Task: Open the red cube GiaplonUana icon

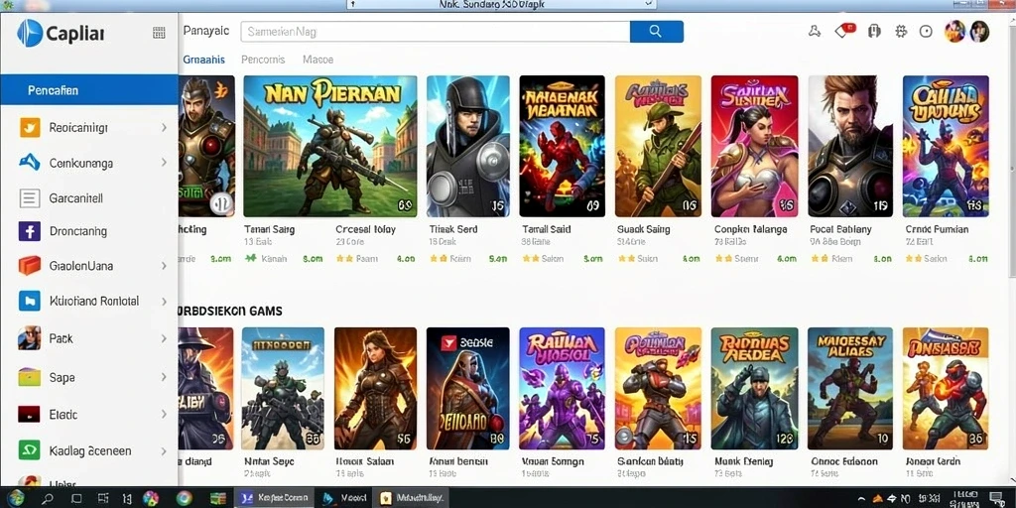Action: [30, 266]
